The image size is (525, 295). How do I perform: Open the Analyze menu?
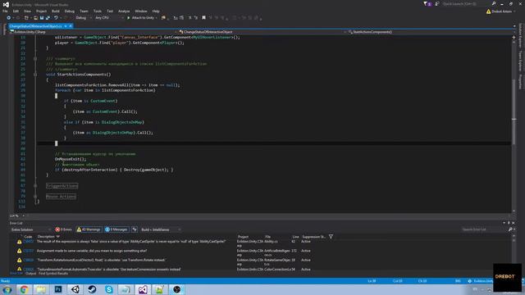pyautogui.click(x=124, y=11)
